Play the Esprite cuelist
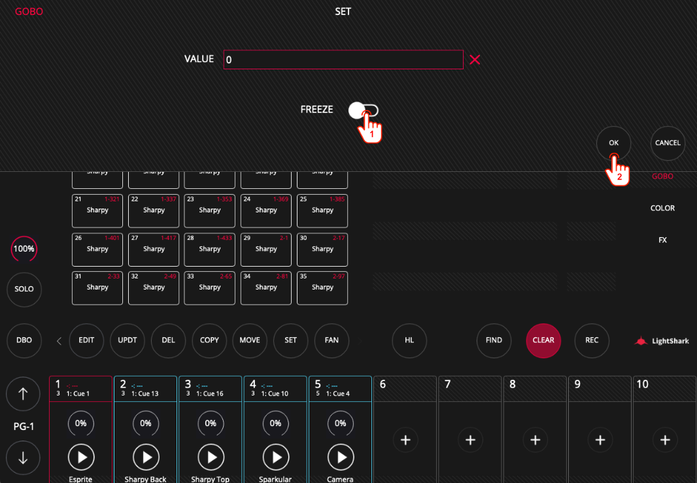697x483 pixels. coord(81,457)
